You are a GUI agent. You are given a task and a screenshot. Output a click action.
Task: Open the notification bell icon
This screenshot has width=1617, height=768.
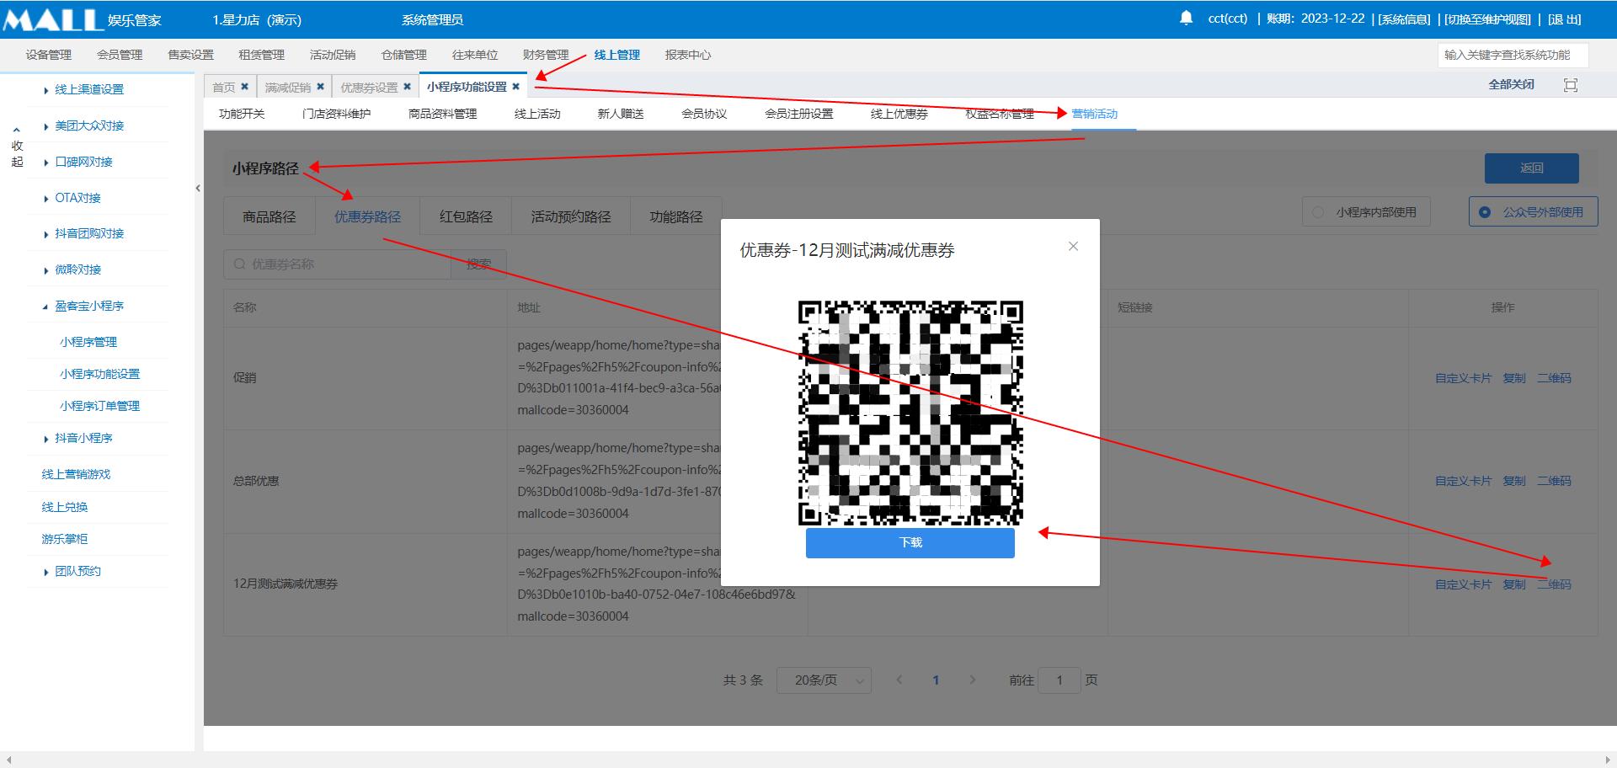pyautogui.click(x=1186, y=18)
